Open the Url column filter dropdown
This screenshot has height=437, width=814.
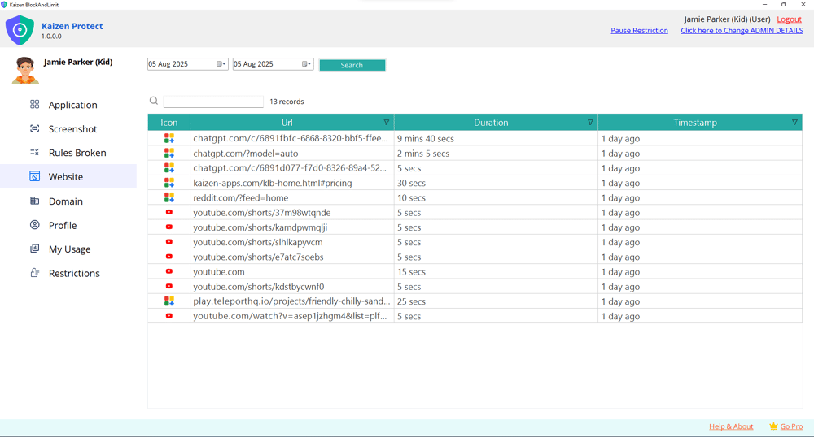click(x=387, y=123)
